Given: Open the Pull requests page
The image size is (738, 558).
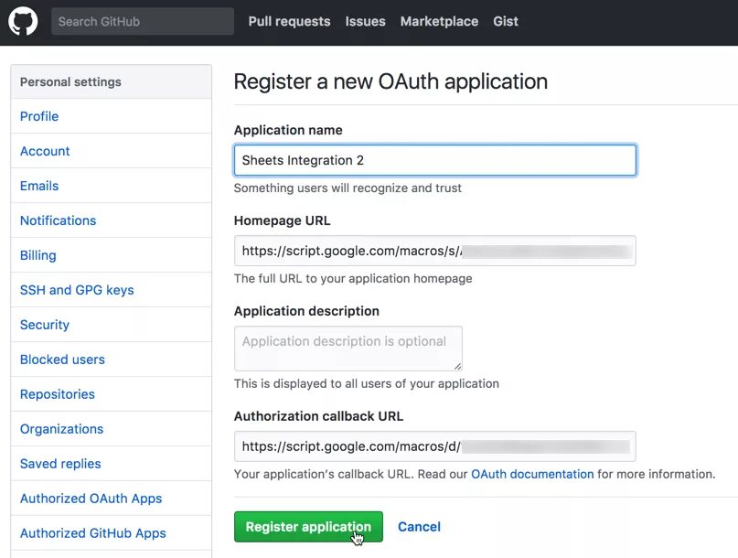Looking at the screenshot, I should coord(289,21).
